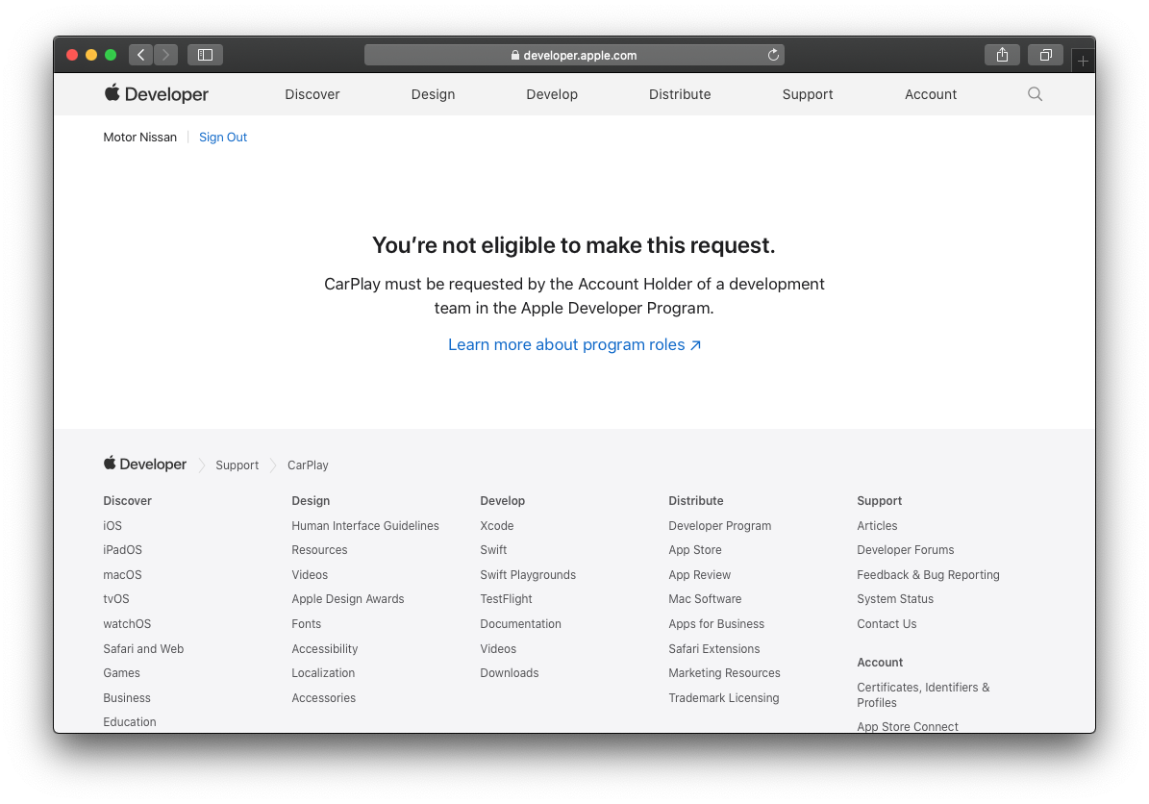Image resolution: width=1149 pixels, height=804 pixels.
Task: Open Trademark Licensing footer link
Action: tap(723, 697)
